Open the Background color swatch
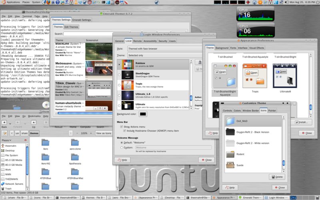The width and height of the screenshot is (320, 200). pyautogui.click(x=143, y=114)
